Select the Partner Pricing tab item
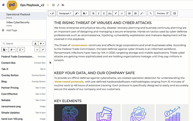Viewport: 193px width, 121px height. tap(23, 88)
